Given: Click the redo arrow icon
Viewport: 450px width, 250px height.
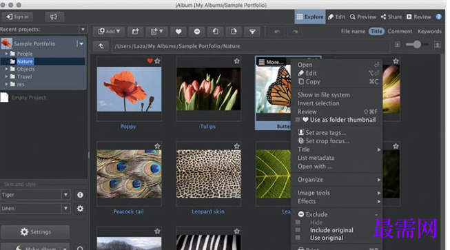Looking at the screenshot, I should pyautogui.click(x=295, y=31).
